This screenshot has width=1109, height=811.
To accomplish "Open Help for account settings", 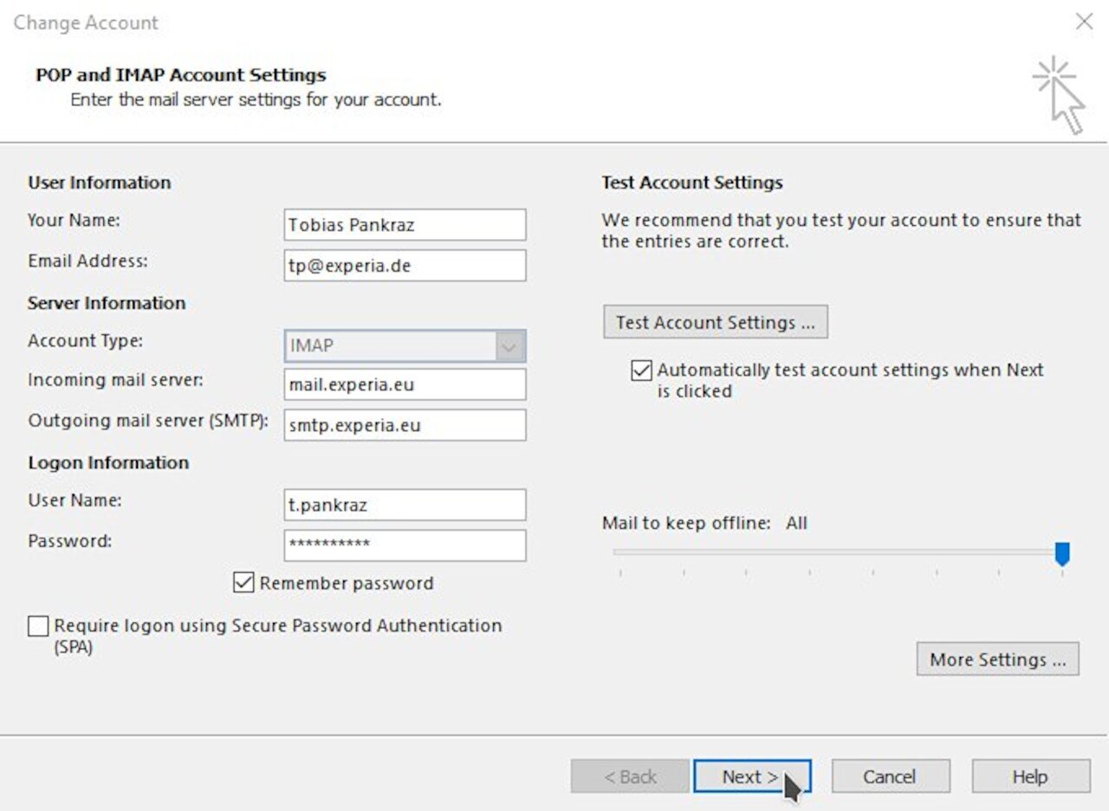I will point(1030,776).
